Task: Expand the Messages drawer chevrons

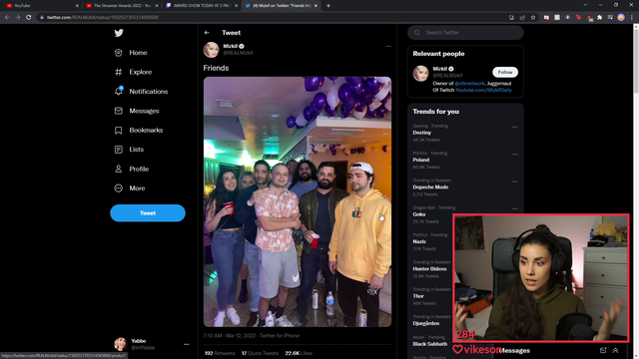Action: pos(615,350)
